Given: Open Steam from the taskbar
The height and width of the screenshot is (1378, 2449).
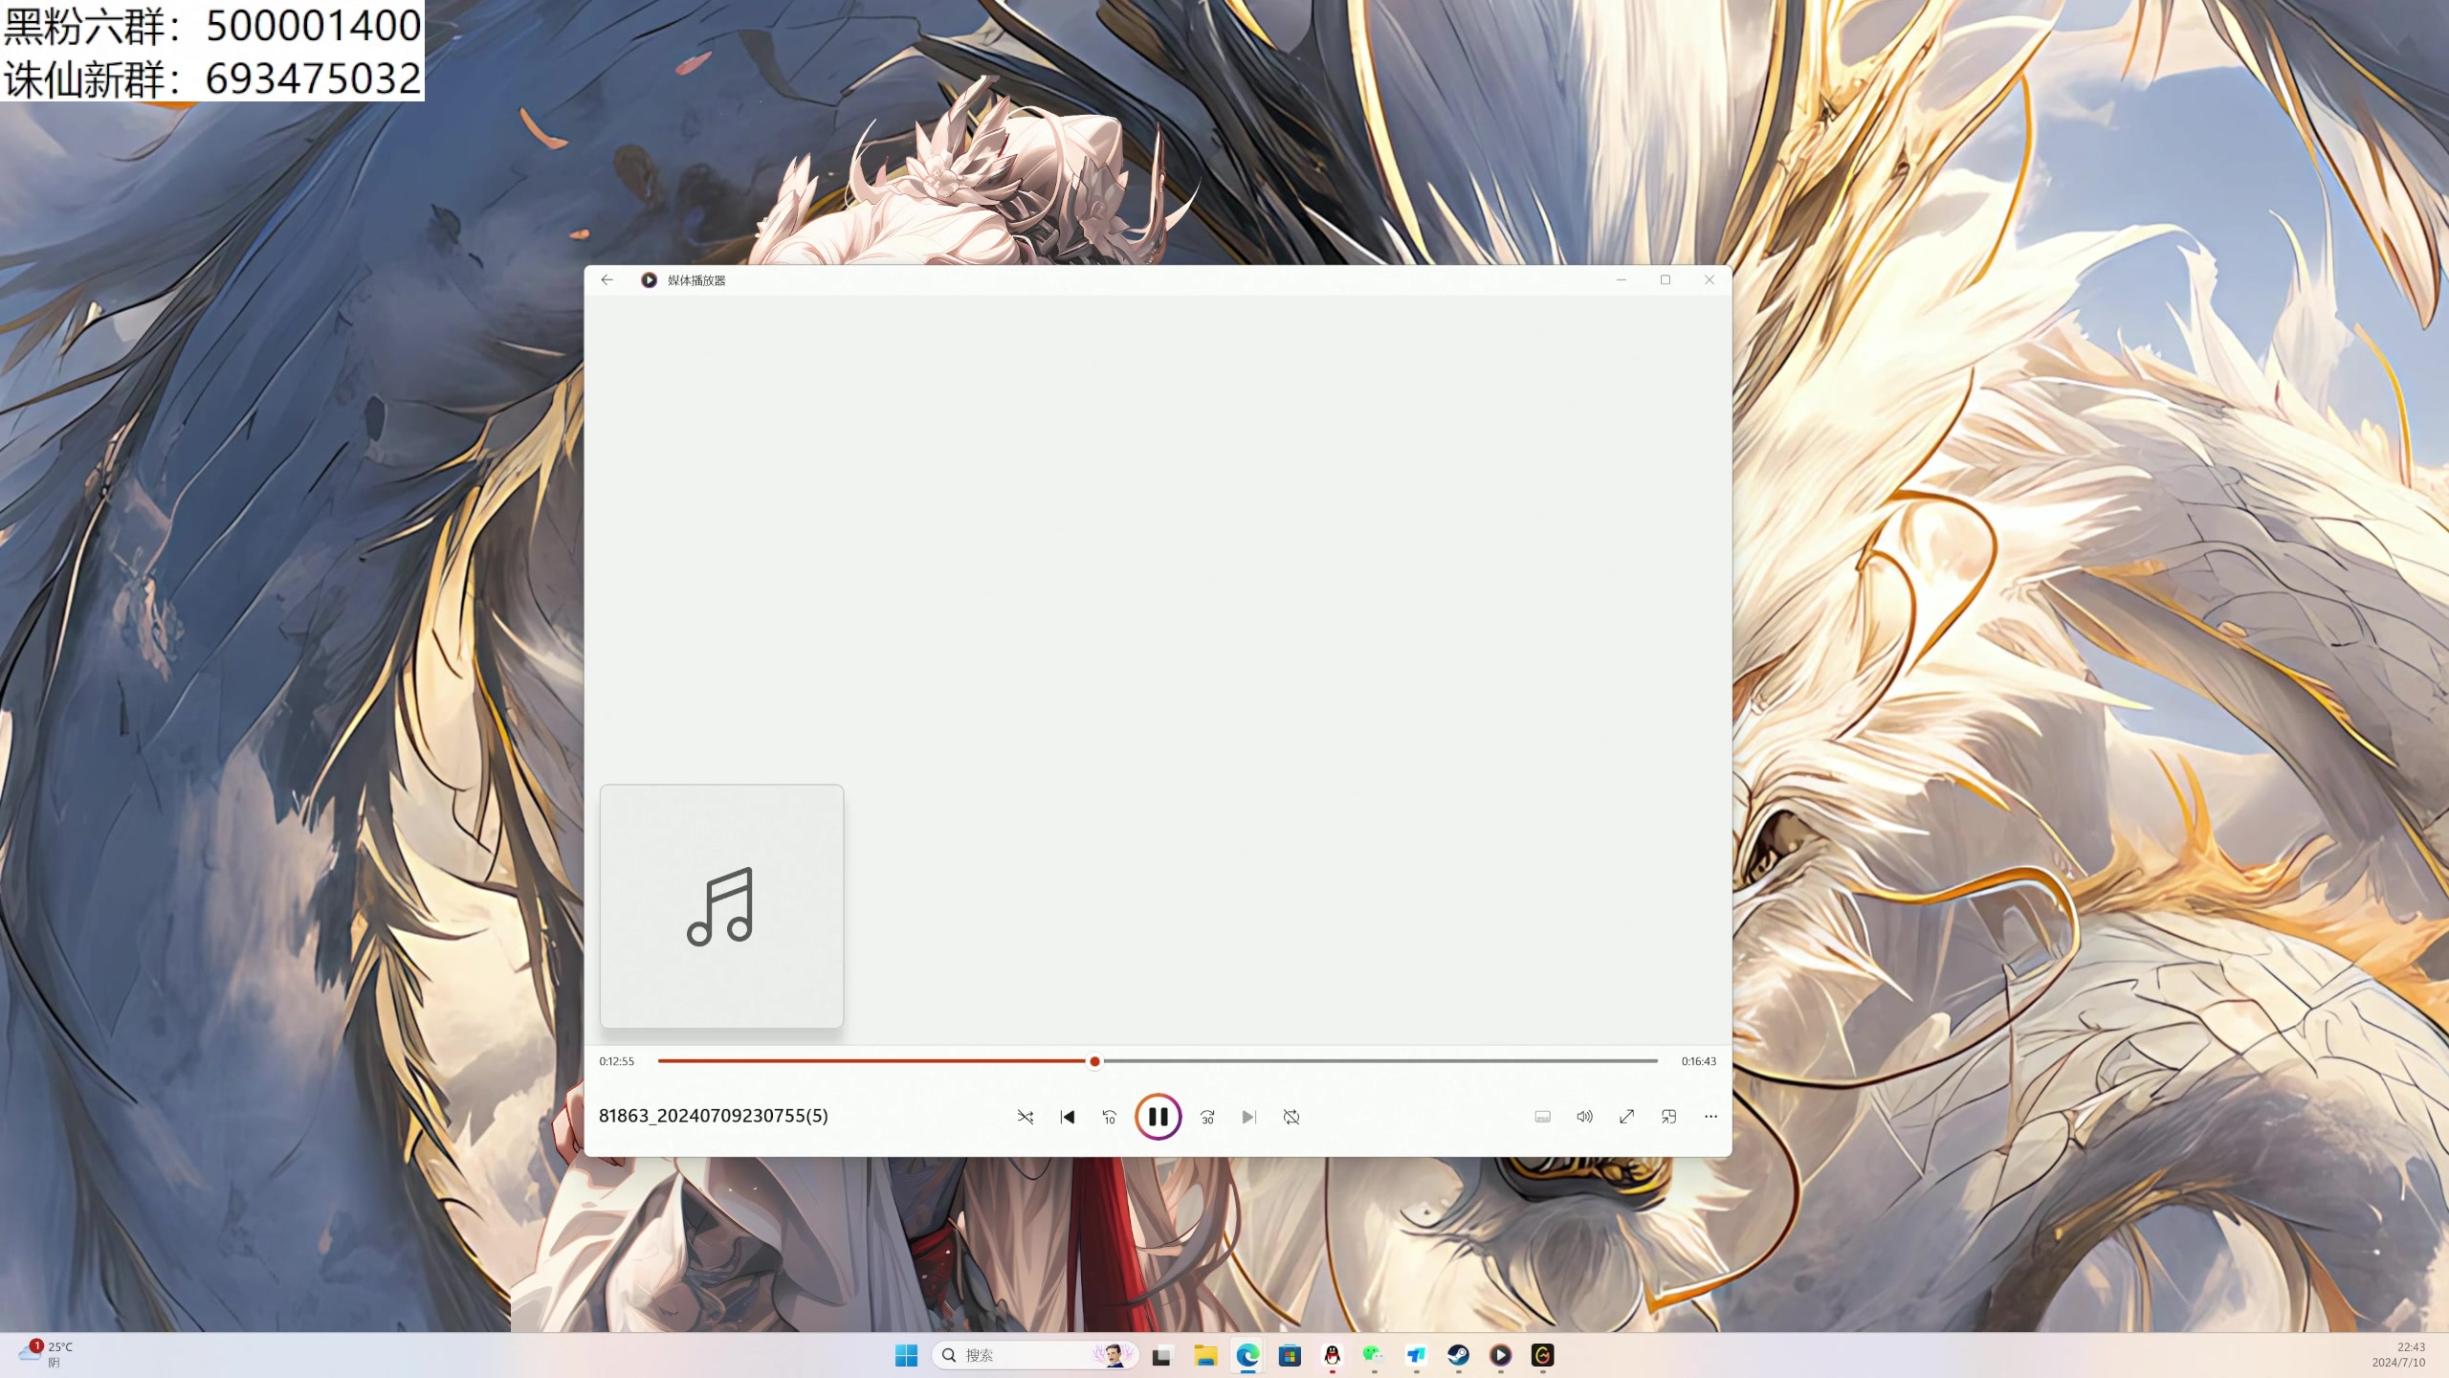Looking at the screenshot, I should point(1458,1355).
